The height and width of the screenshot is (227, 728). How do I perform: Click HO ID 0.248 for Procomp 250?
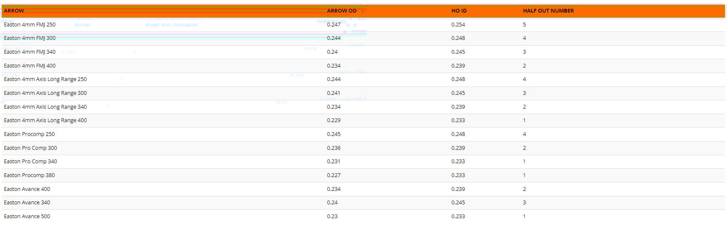click(458, 134)
